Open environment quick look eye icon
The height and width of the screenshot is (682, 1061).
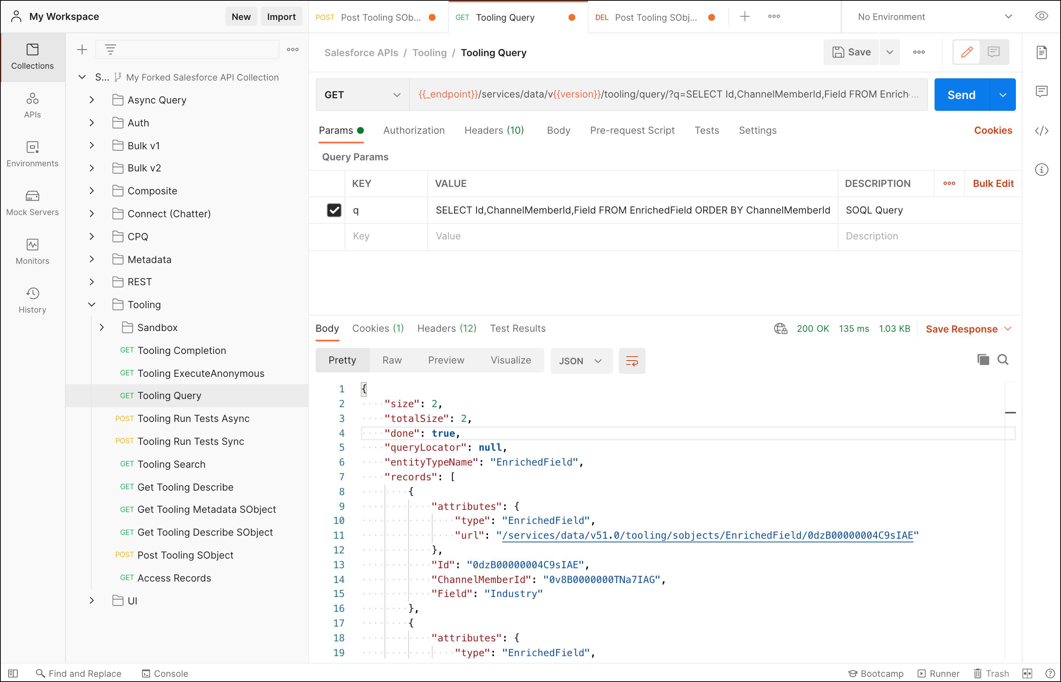pyautogui.click(x=1041, y=16)
